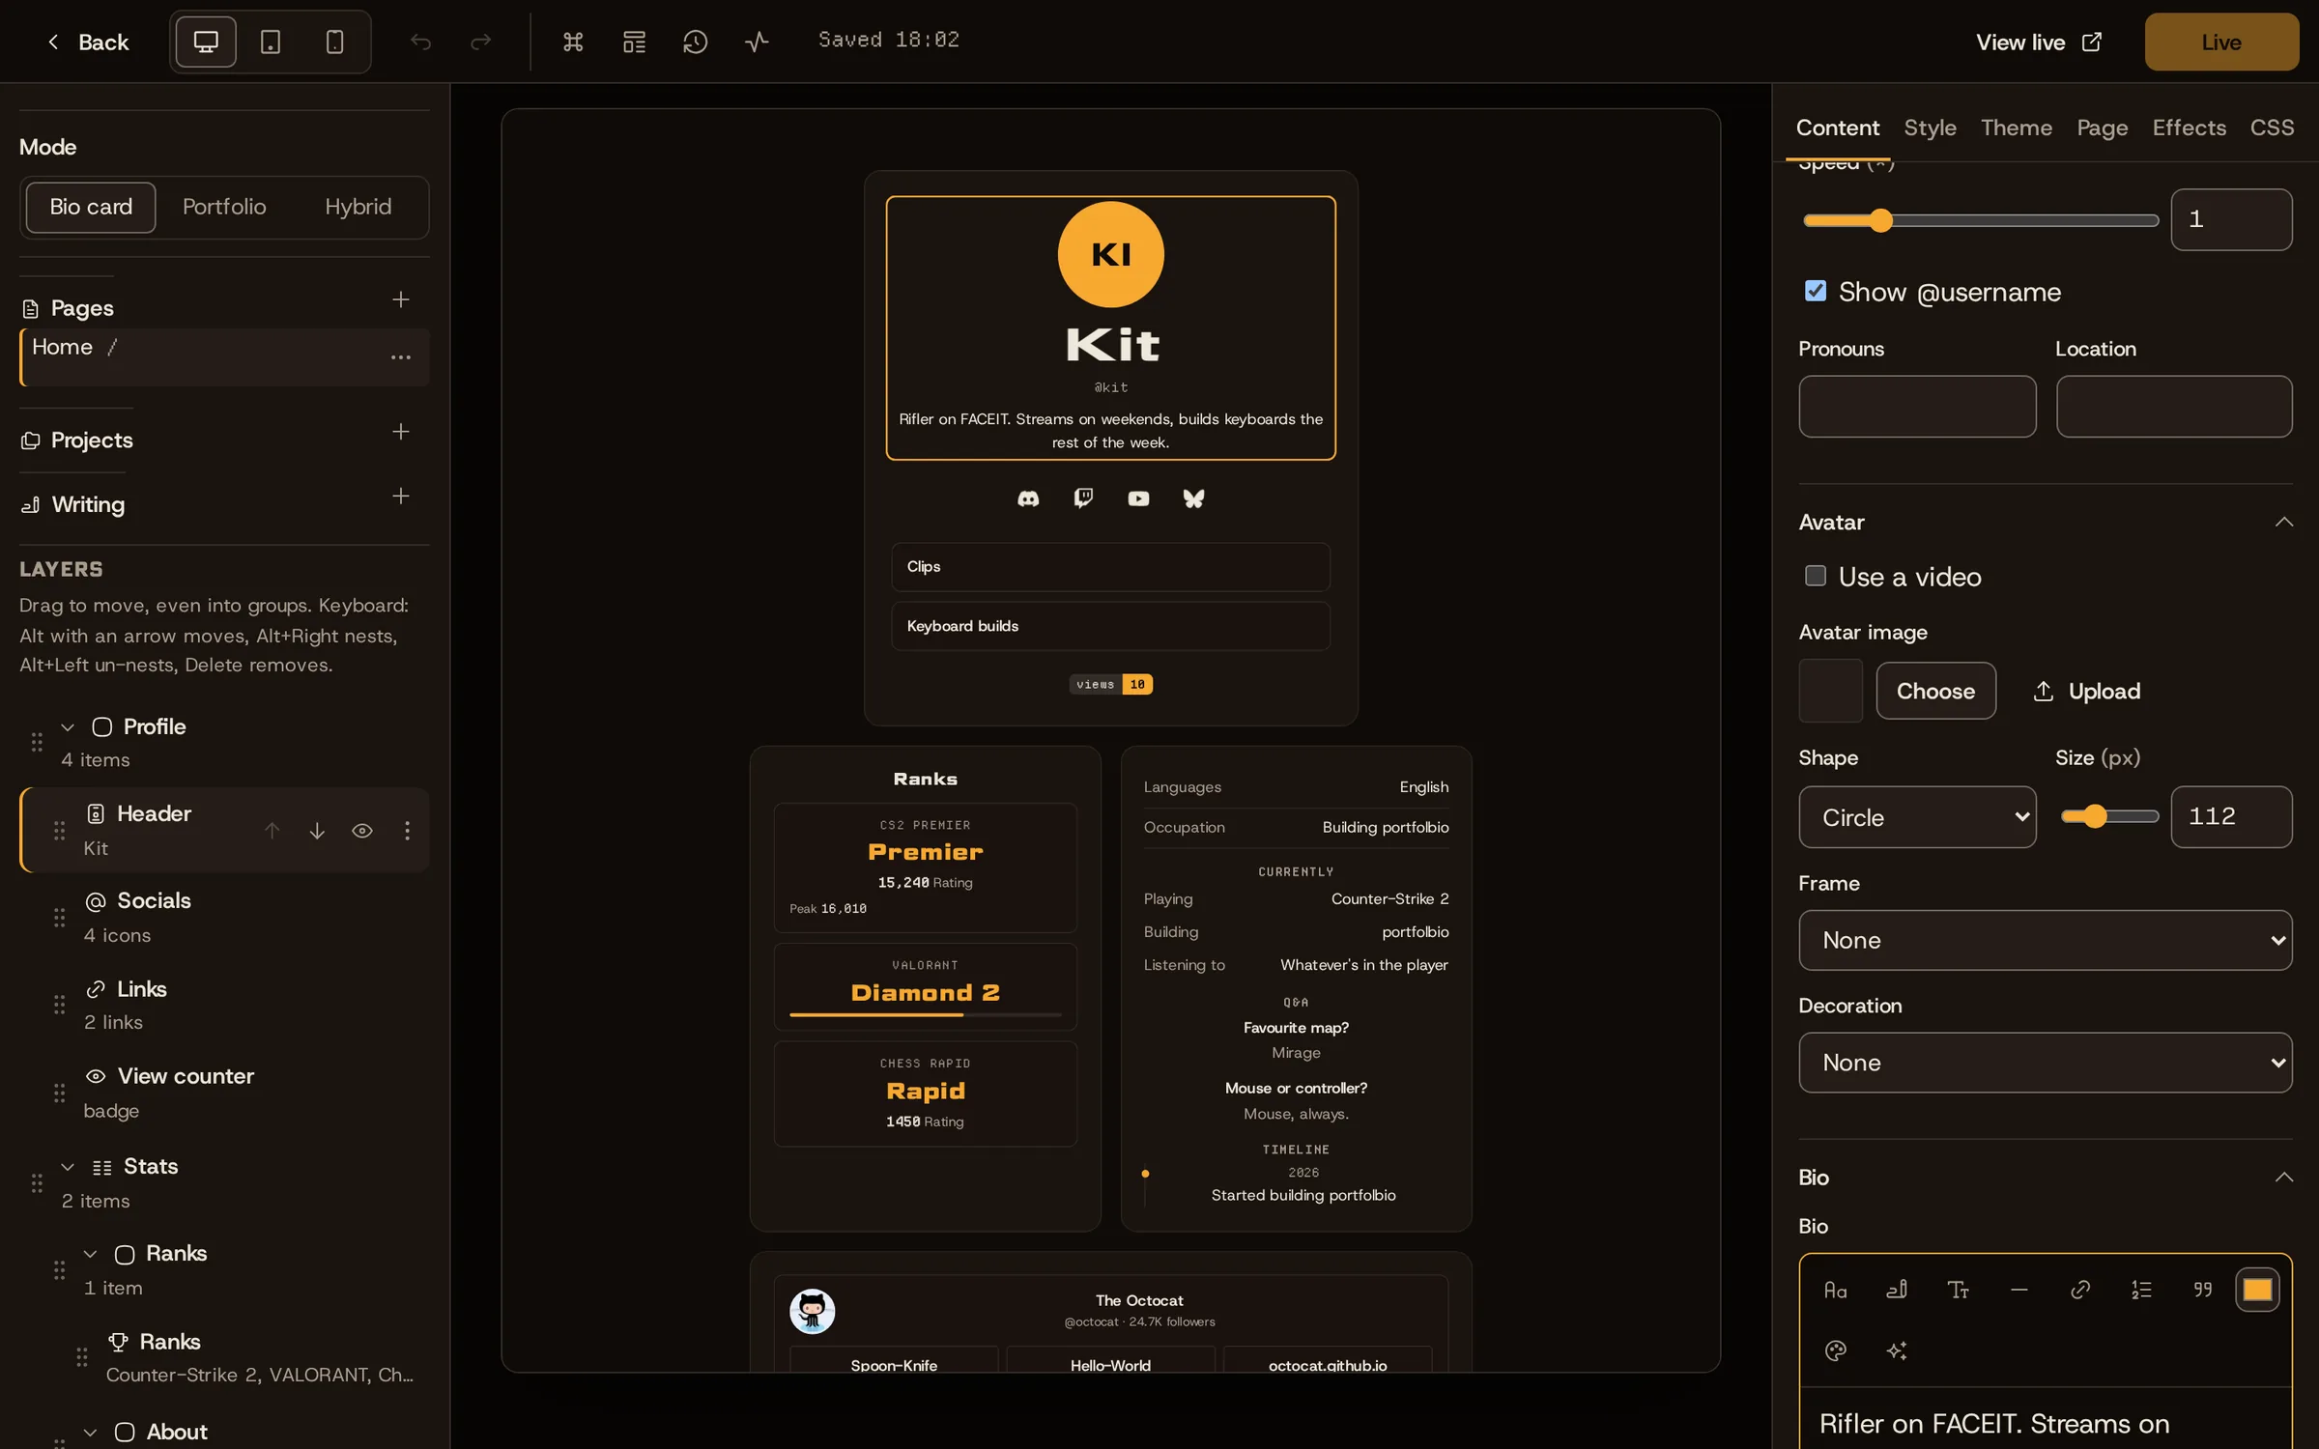Click the View live link
This screenshot has width=2319, height=1449.
pos(2039,43)
